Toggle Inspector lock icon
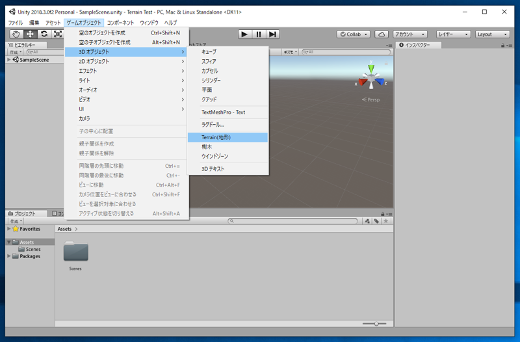This screenshot has width=520, height=342. pyautogui.click(x=502, y=46)
